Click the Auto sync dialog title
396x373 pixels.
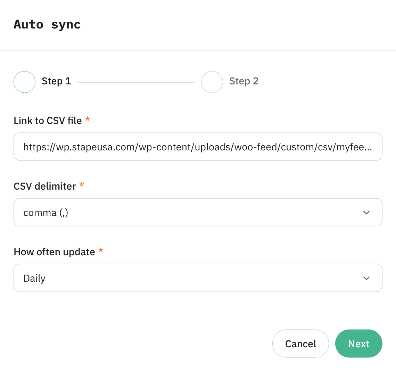tap(47, 24)
